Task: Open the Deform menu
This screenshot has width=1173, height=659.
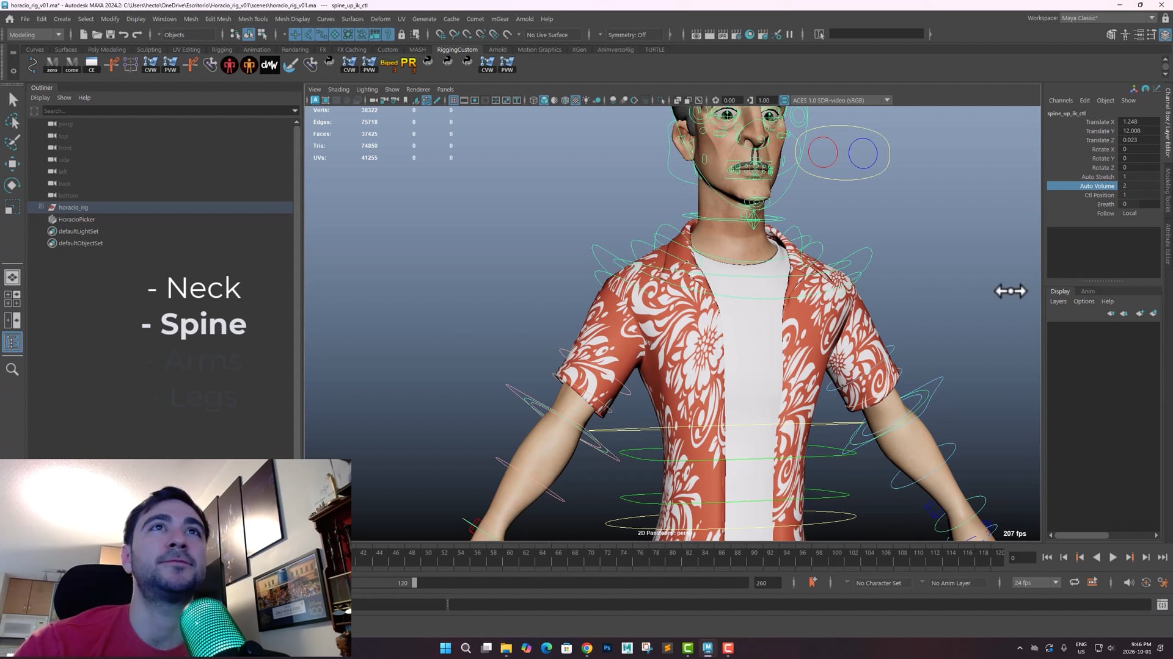Action: point(380,19)
